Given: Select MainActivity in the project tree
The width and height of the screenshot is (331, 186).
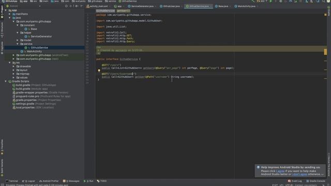Looking at the screenshot, I should click(x=34, y=52).
